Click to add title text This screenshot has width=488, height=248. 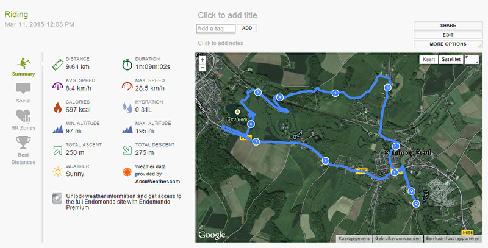click(x=228, y=15)
